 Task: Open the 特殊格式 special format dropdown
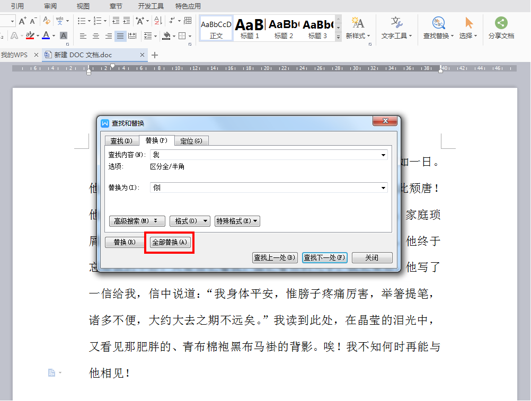(x=237, y=221)
